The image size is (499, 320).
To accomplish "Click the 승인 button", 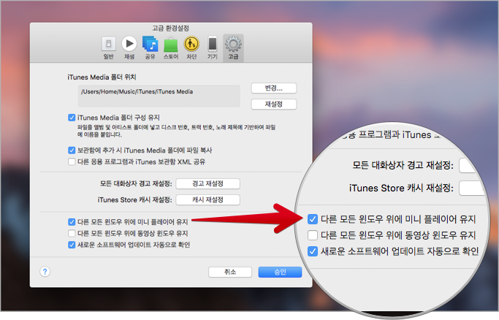I will click(280, 272).
